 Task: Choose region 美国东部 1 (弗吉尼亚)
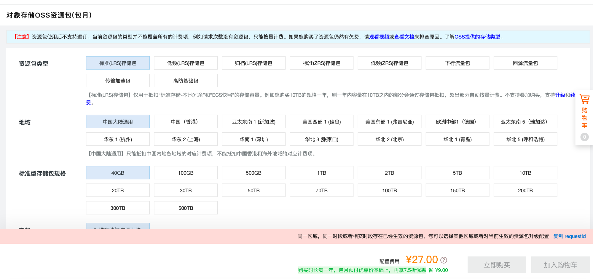click(389, 122)
